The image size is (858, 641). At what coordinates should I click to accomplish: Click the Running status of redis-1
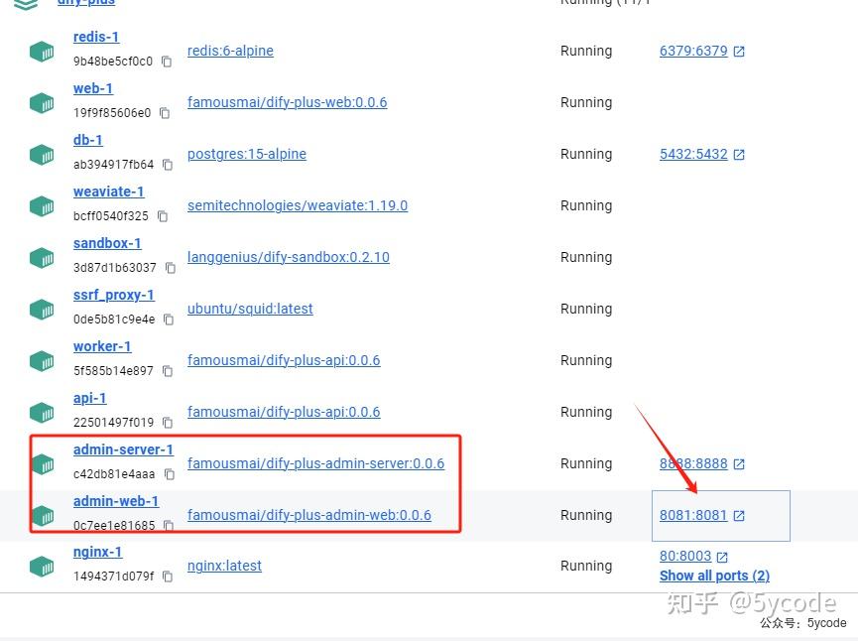click(x=586, y=51)
